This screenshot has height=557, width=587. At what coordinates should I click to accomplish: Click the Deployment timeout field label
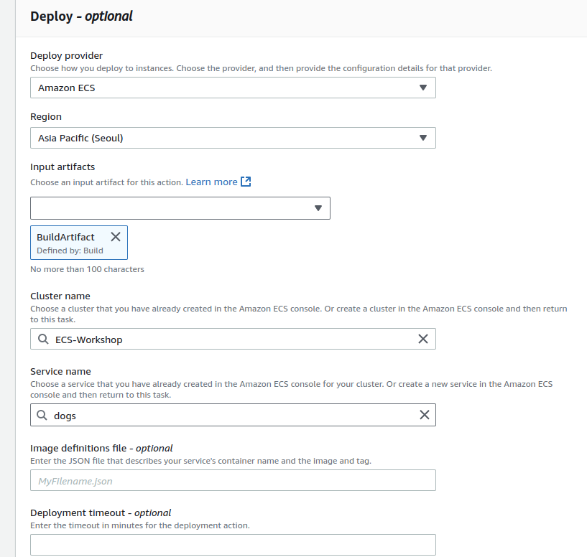pos(101,513)
